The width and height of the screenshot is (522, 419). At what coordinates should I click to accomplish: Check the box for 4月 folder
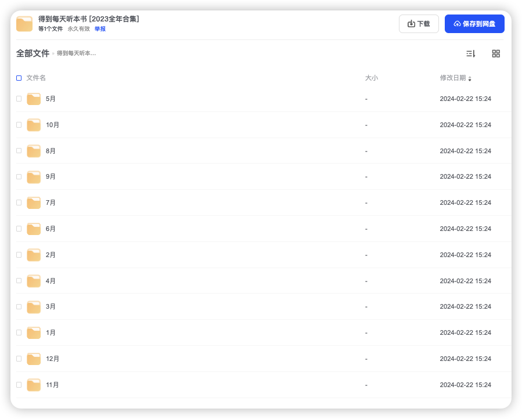(19, 280)
